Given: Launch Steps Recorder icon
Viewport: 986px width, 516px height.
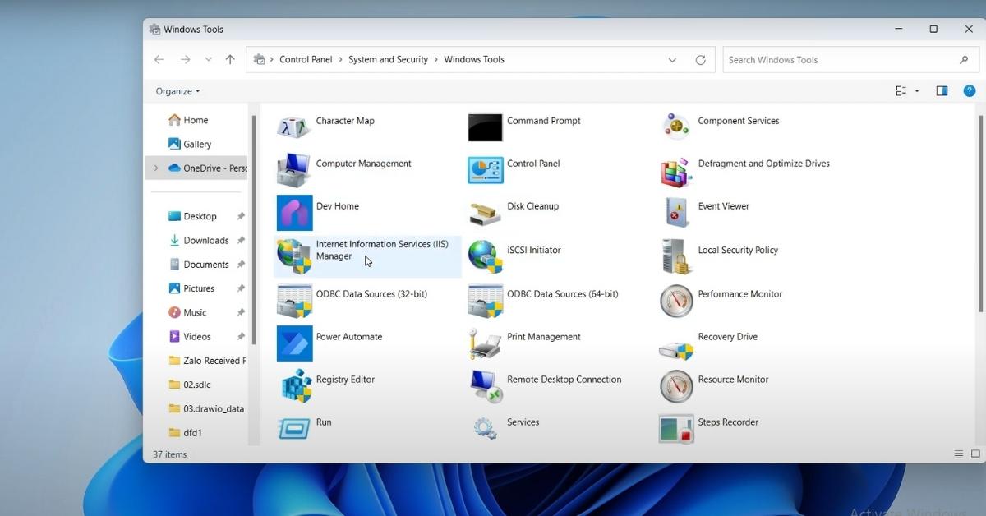Looking at the screenshot, I should click(x=676, y=428).
